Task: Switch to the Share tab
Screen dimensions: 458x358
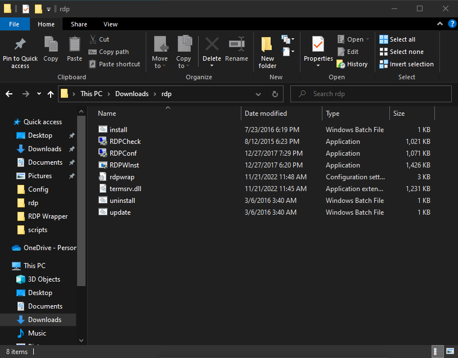Action: click(x=79, y=24)
